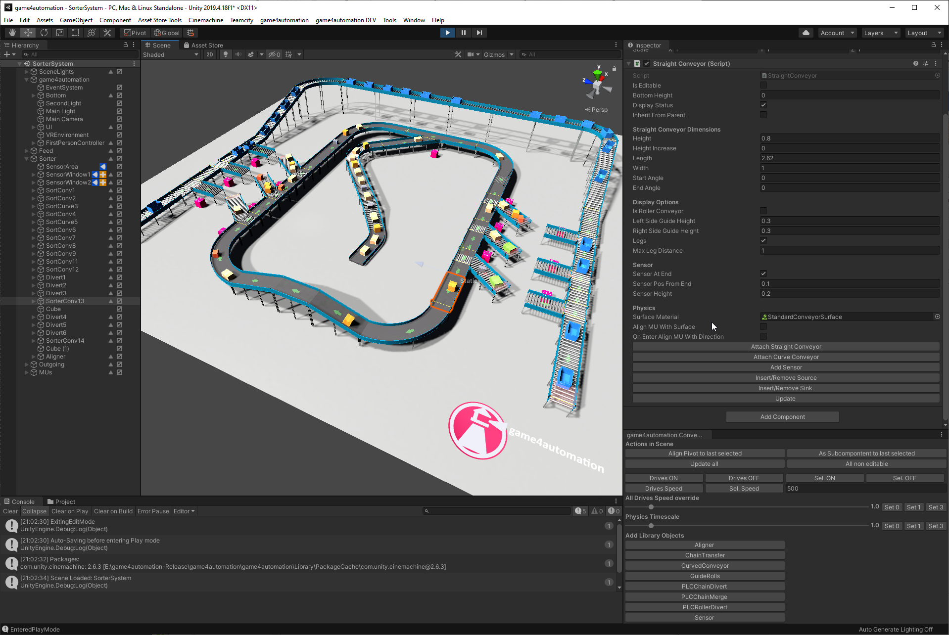Open the game4automation menu
Image resolution: width=949 pixels, height=635 pixels.
[284, 20]
